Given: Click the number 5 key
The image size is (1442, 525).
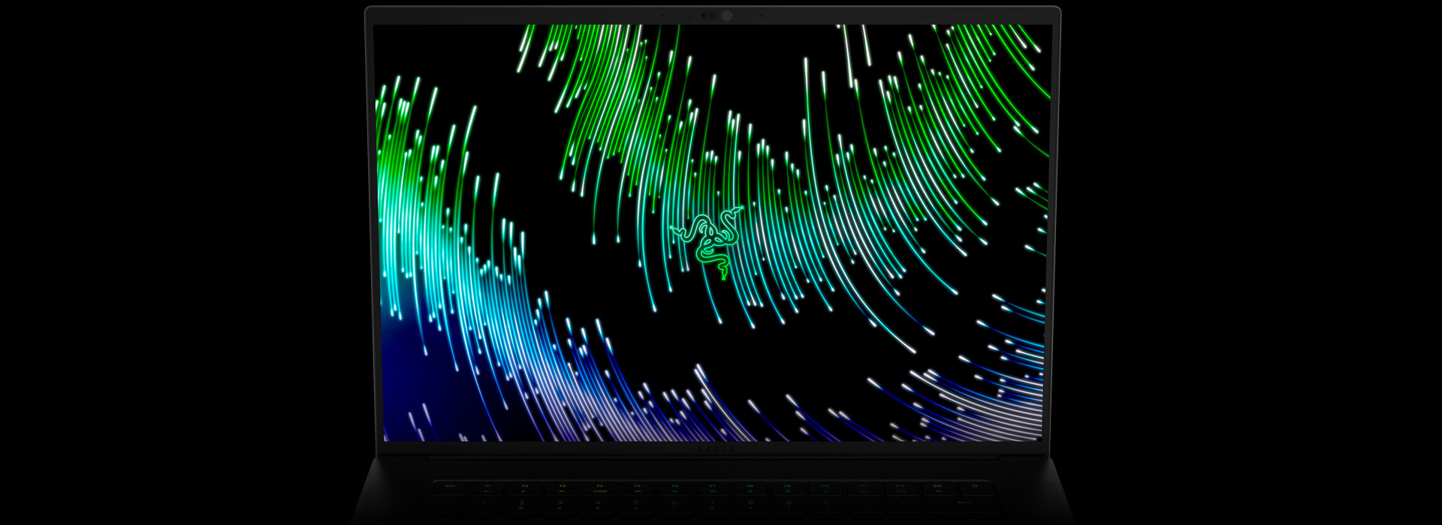Looking at the screenshot, I should 636,505.
